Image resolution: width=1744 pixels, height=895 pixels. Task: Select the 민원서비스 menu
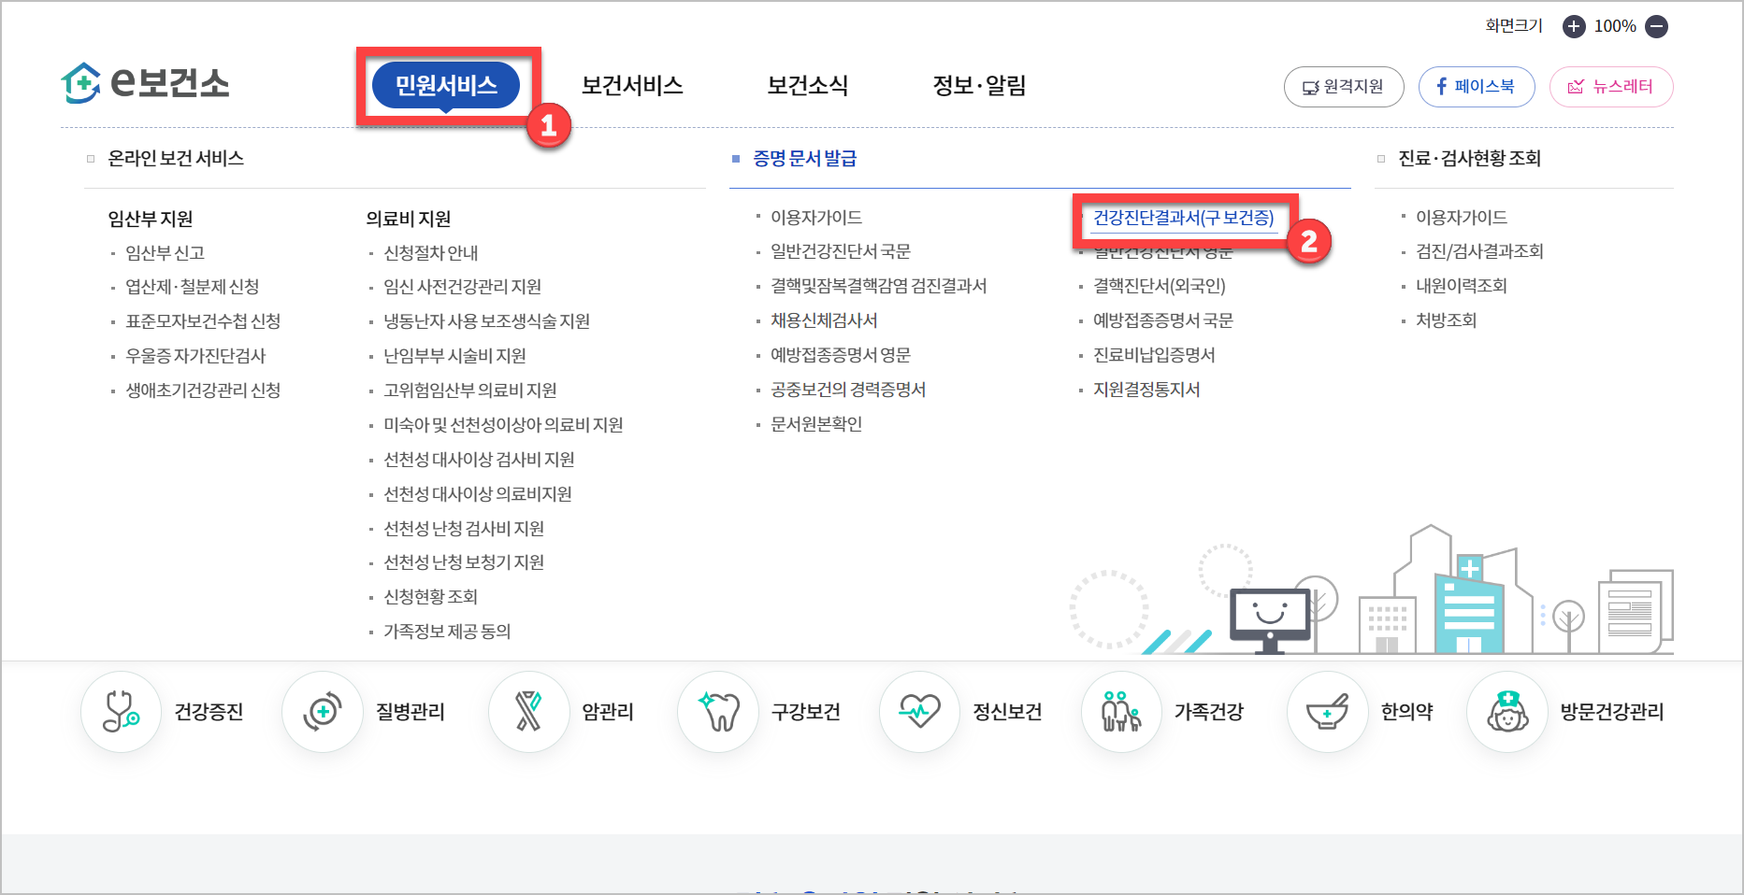446,85
